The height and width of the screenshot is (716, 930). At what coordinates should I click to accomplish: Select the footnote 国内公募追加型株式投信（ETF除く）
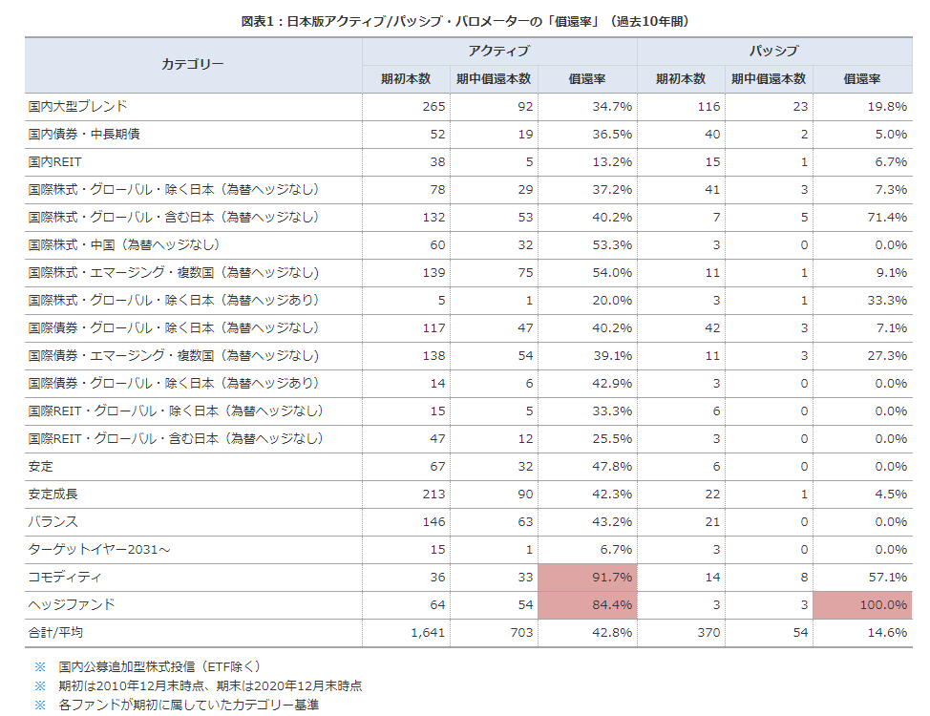pos(159,666)
